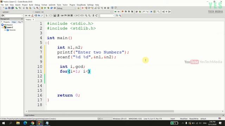This screenshot has height=126, width=225.
Task: Click the Build and run icon
Action: 49,8
